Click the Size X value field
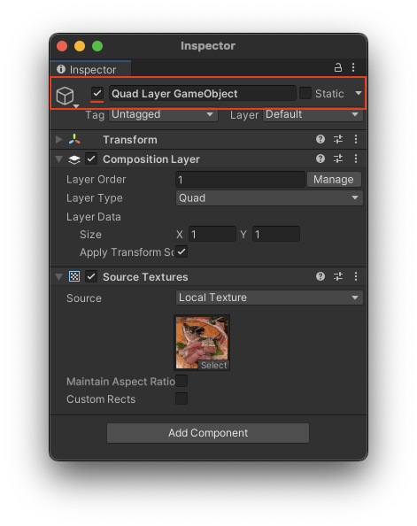Viewport: 417px width, 526px height. 212,234
